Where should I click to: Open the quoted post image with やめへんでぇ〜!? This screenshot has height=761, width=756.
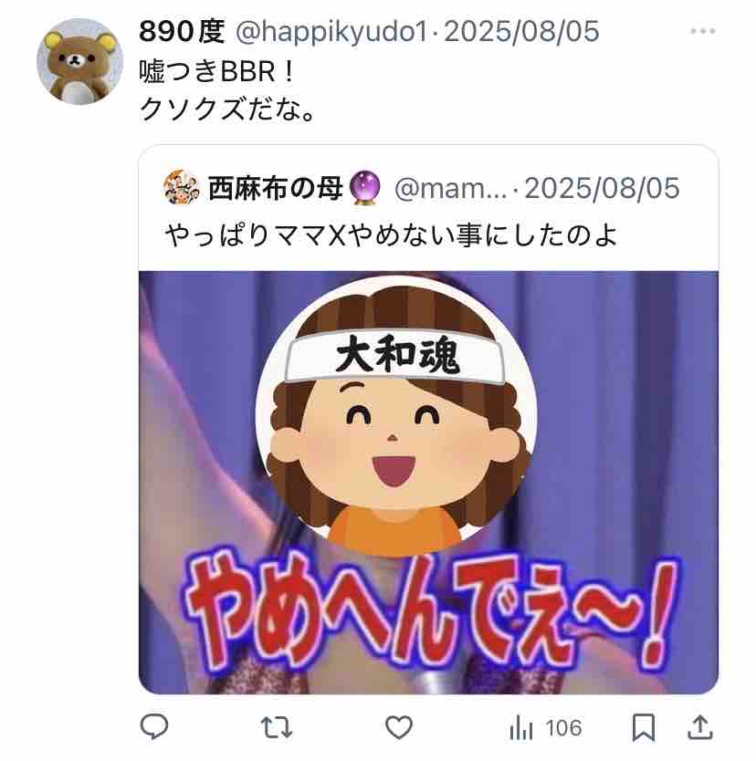click(x=428, y=483)
